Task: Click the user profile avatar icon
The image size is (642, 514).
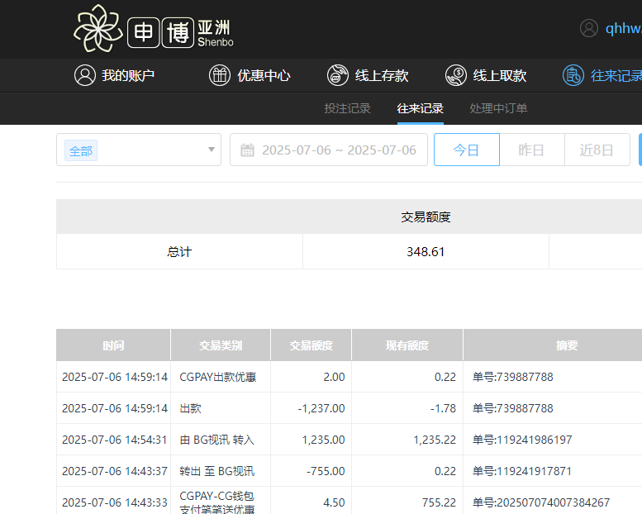Action: (589, 28)
